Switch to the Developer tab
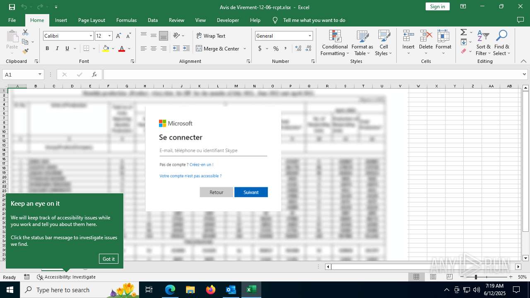 (x=228, y=20)
